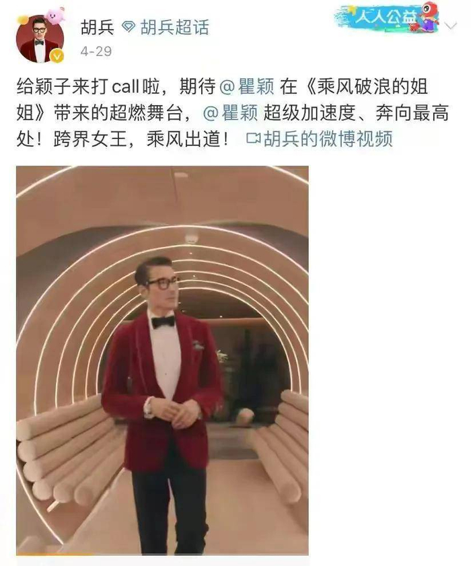The image size is (471, 566).
Task: Click the yellow badge left of avatar
Action: (23, 20)
